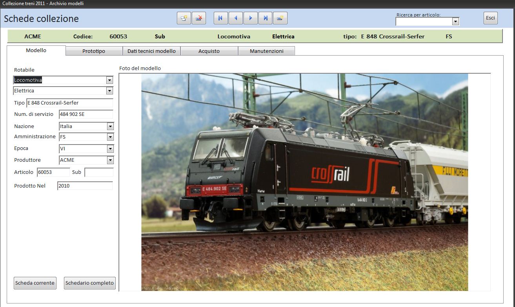The width and height of the screenshot is (515, 307).
Task: Open the Dati tecnici modello tab
Action: pos(151,51)
